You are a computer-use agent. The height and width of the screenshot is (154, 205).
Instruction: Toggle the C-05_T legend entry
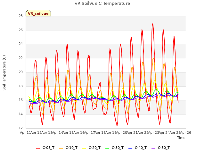point(45,148)
